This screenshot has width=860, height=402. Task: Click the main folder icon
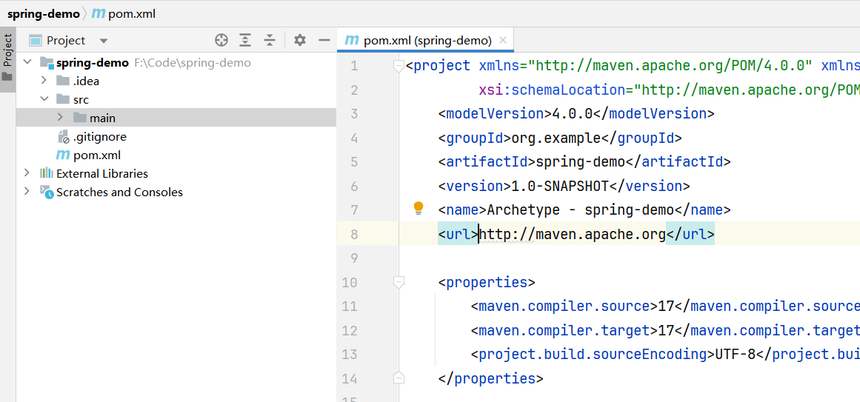coord(79,118)
